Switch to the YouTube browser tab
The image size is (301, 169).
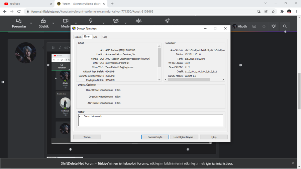click(27, 4)
